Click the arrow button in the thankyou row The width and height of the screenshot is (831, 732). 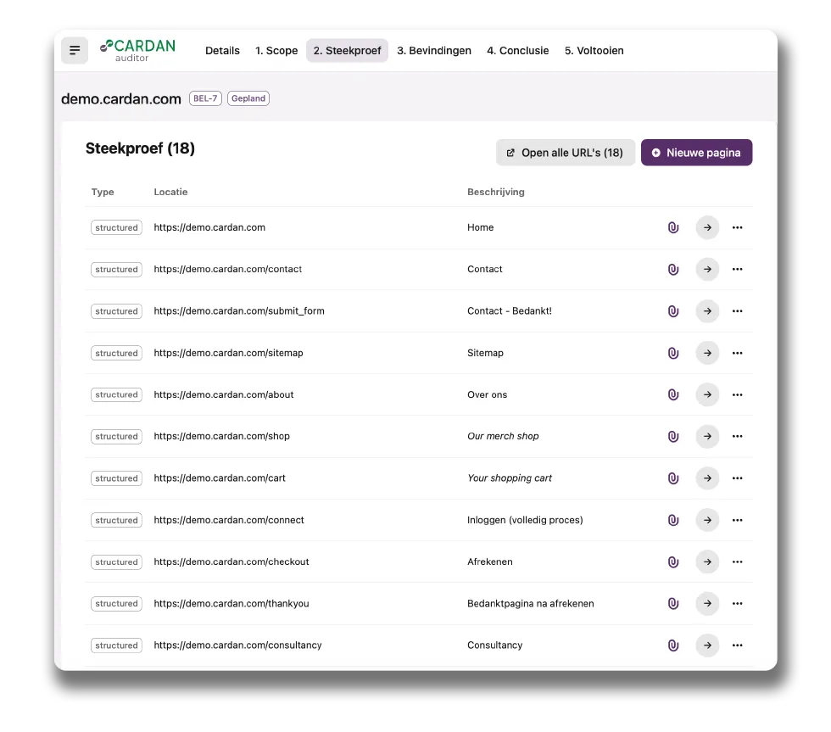coord(707,603)
